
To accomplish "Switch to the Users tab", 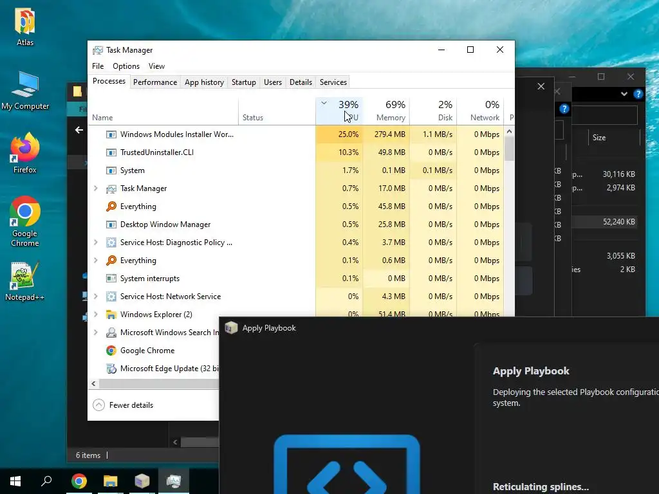I will [x=273, y=82].
